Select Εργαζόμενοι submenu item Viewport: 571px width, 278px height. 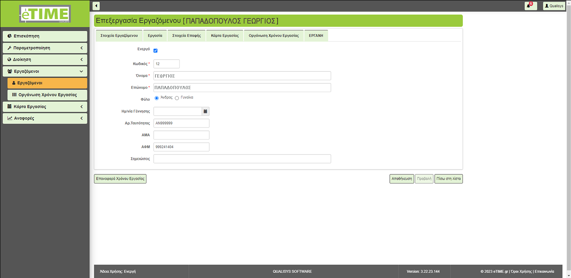point(47,83)
